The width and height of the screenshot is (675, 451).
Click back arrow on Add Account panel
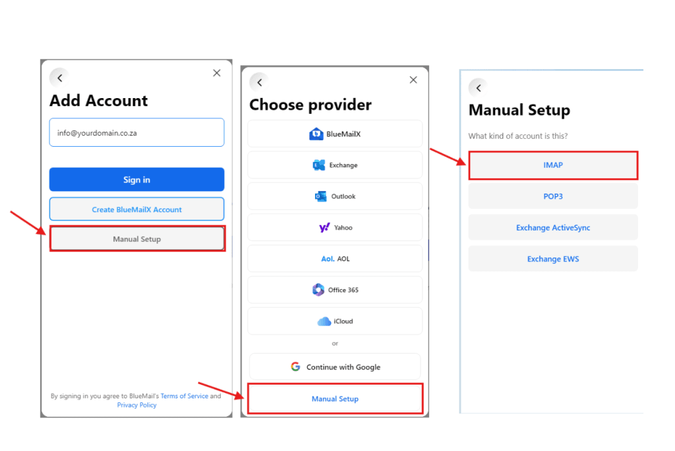pos(59,78)
